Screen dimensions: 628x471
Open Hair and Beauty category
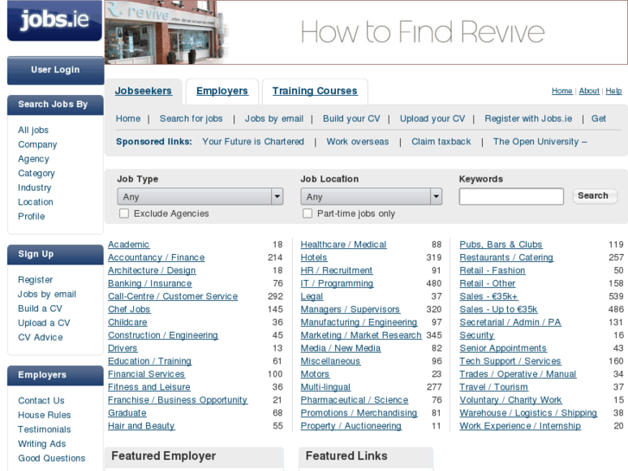[142, 426]
